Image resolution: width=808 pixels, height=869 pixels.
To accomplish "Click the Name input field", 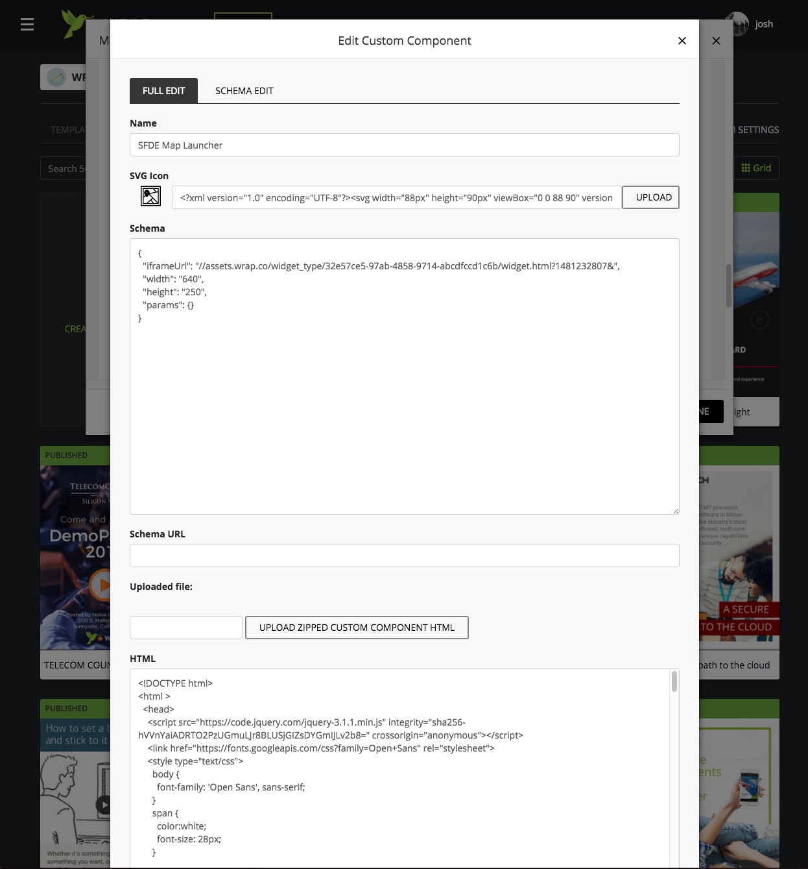I will pos(404,145).
